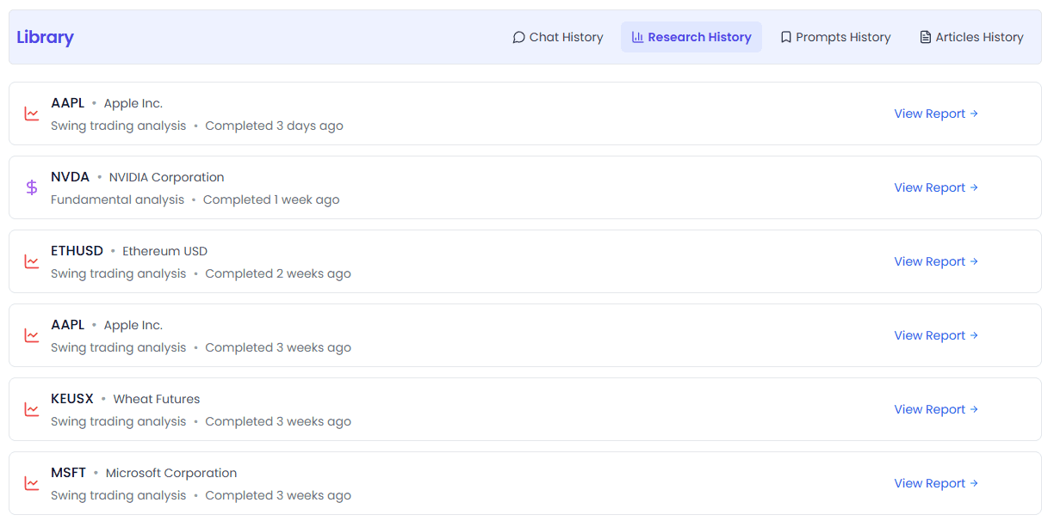
Task: Click the Library heading
Action: (x=45, y=37)
